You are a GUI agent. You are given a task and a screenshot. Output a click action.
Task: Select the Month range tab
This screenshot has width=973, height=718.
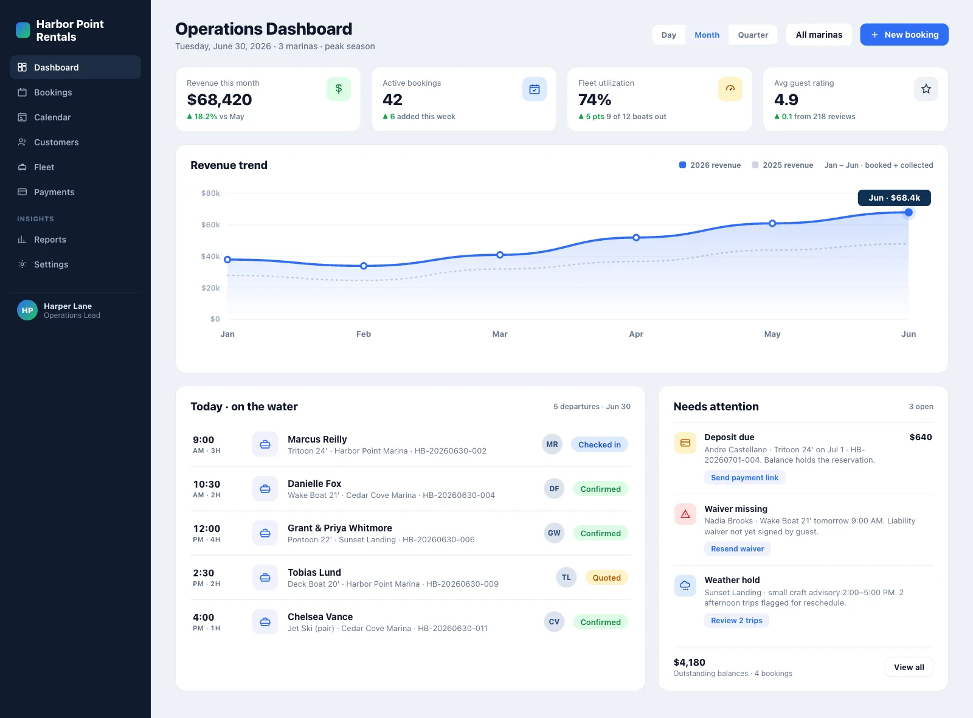(x=707, y=35)
